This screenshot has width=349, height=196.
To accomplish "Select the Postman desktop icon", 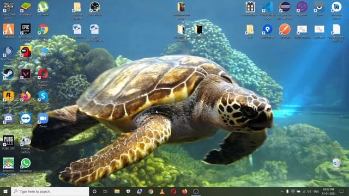I will coord(285,31).
